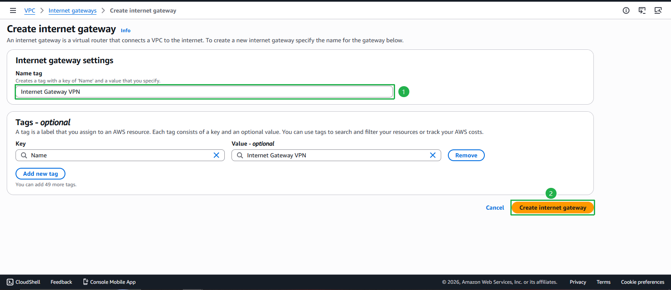Screen dimensions: 671x290
Task: Click the search icon in Key field
Action: click(x=24, y=155)
